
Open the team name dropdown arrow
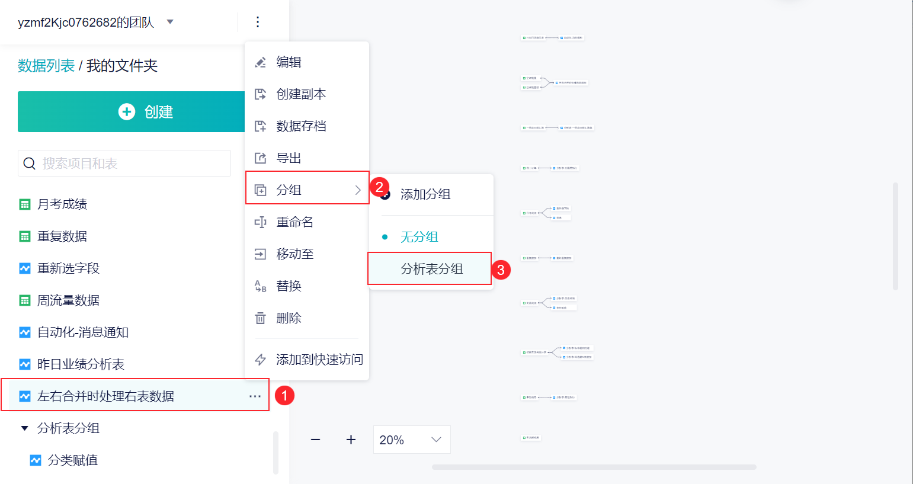170,22
